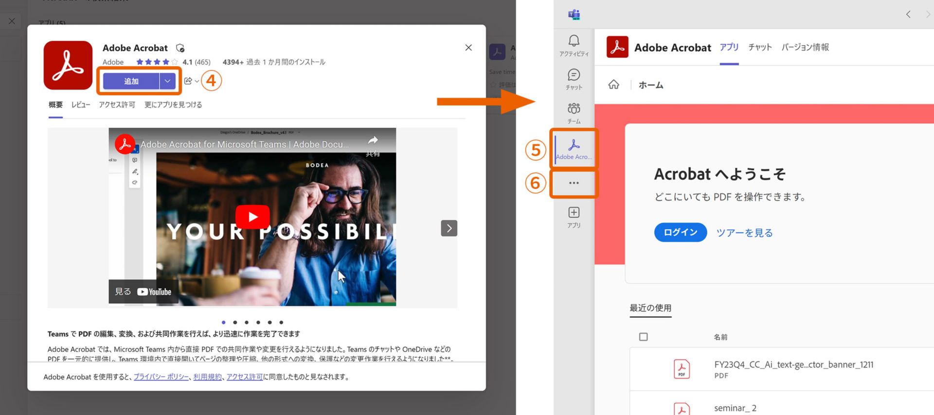The image size is (934, 415).
Task: Open チーム in the Teams sidebar
Action: point(574,113)
